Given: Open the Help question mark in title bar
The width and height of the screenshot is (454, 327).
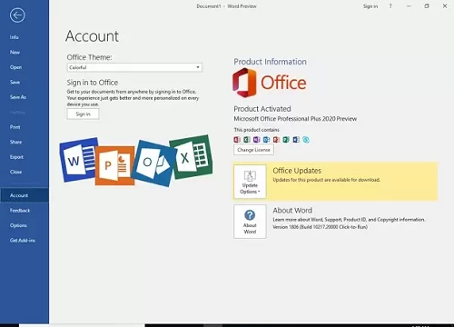Looking at the screenshot, I should [390, 6].
